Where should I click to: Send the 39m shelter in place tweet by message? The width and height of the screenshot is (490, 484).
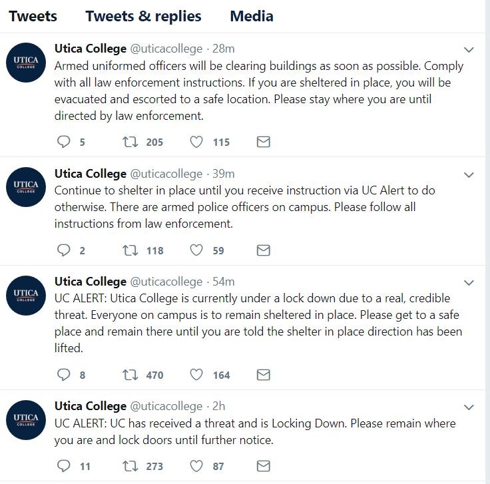tap(263, 250)
